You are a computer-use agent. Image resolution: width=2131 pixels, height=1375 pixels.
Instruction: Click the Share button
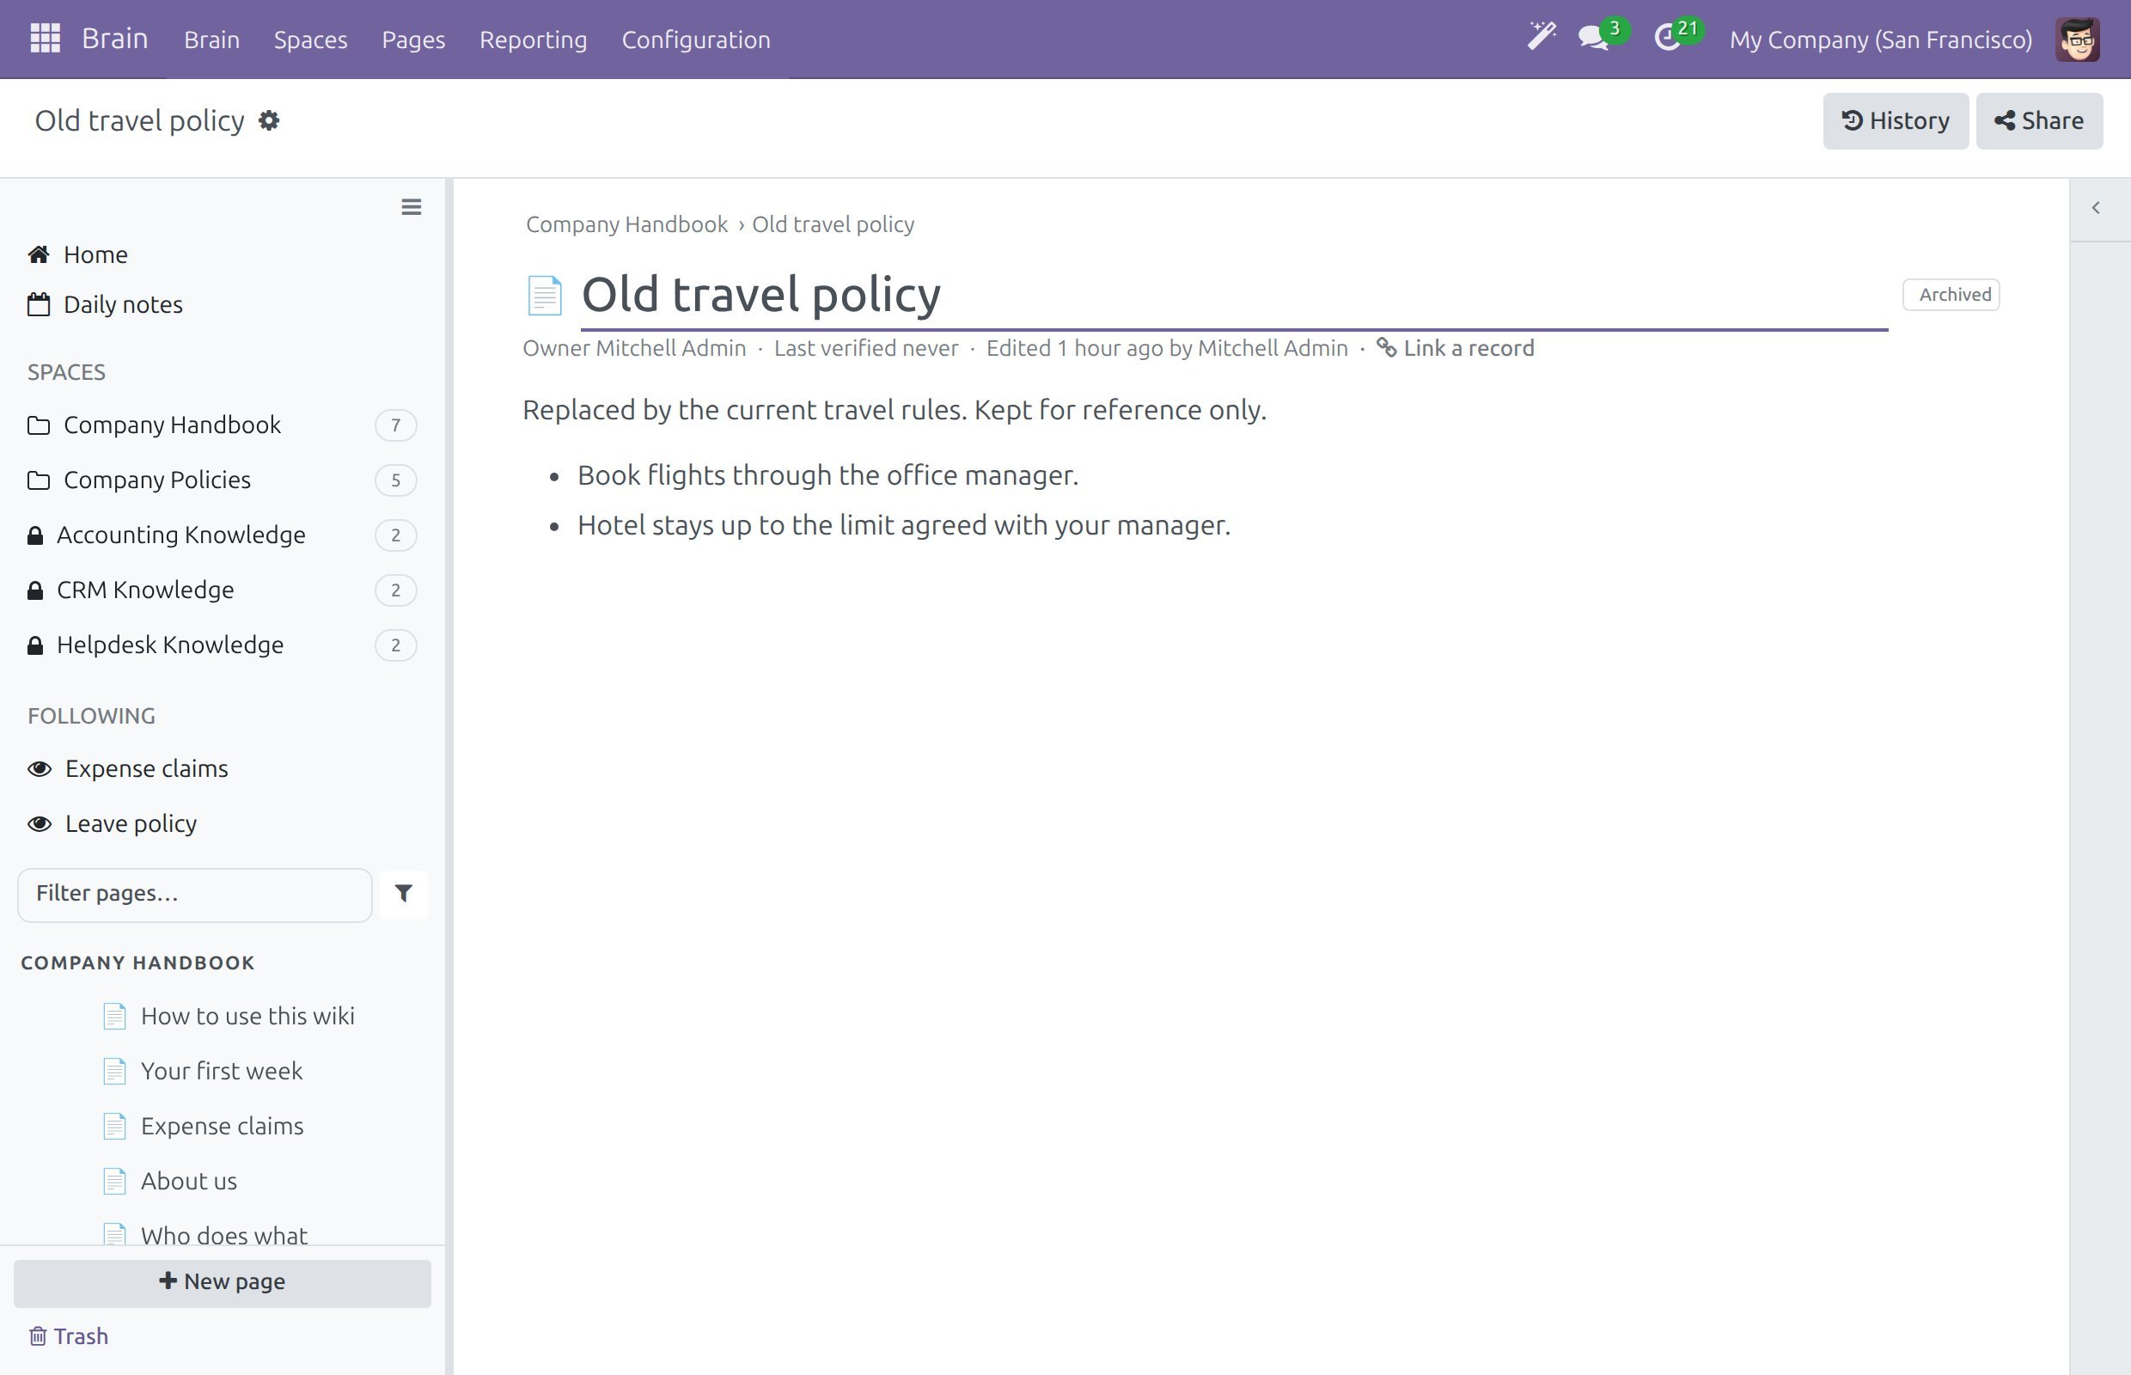(x=2039, y=120)
